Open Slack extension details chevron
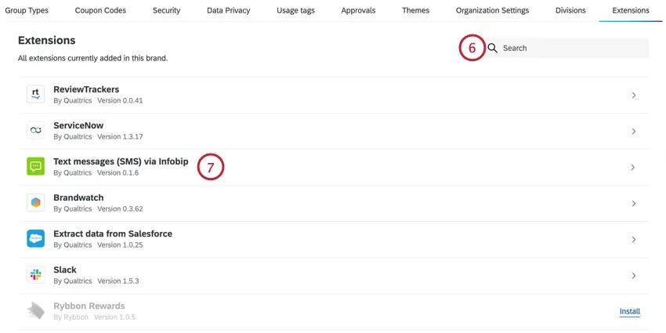Image resolution: width=666 pixels, height=333 pixels. 633,276
